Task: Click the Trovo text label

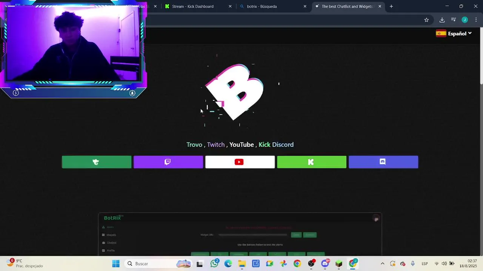Action: 194,145
